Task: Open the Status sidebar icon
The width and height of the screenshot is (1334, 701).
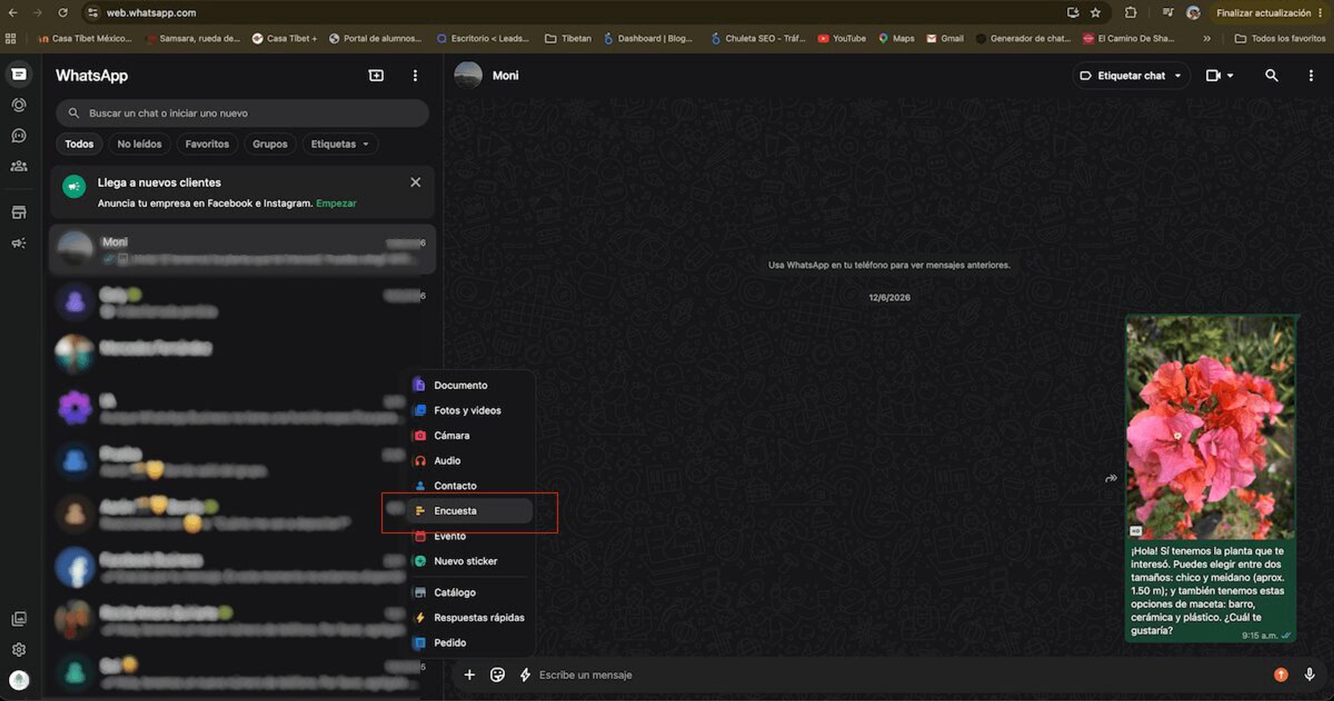Action: pyautogui.click(x=19, y=105)
